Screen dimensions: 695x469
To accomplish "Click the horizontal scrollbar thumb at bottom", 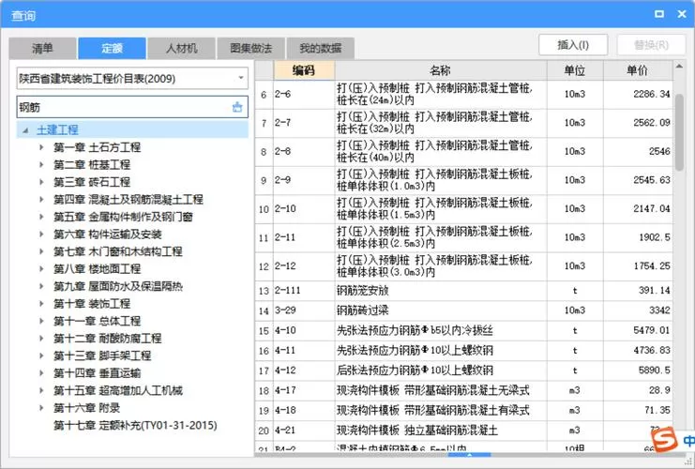I will (x=469, y=454).
